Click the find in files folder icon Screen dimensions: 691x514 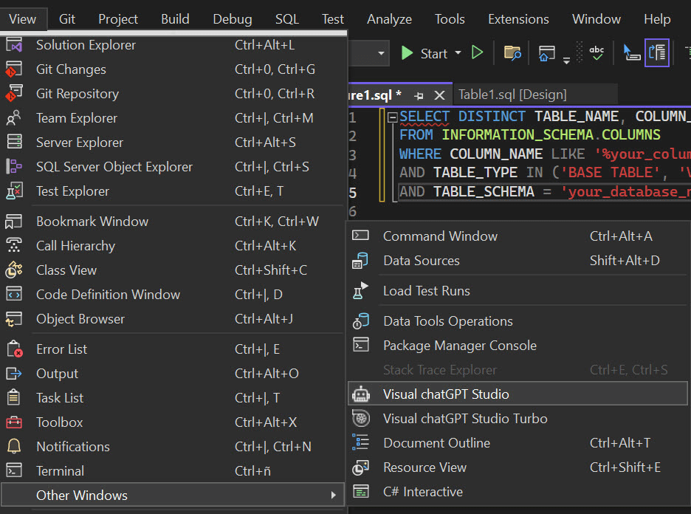coord(512,52)
